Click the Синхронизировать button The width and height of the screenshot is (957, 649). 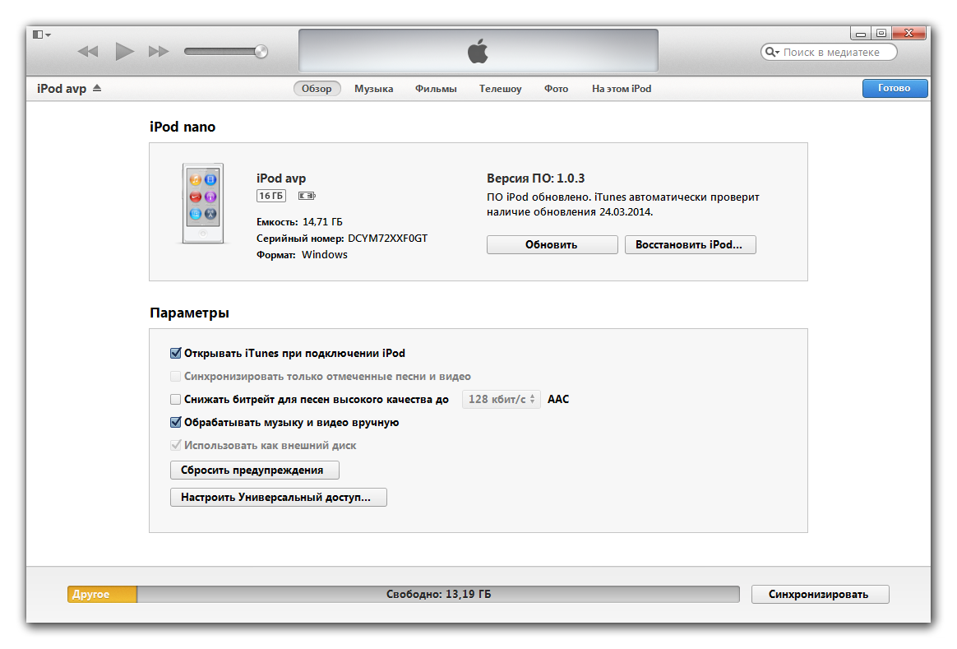(820, 594)
